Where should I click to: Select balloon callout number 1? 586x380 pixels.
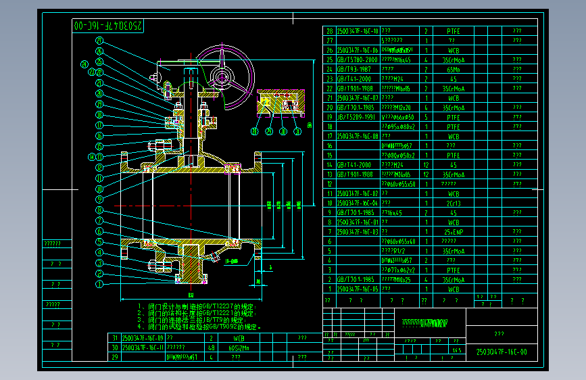click(99, 284)
